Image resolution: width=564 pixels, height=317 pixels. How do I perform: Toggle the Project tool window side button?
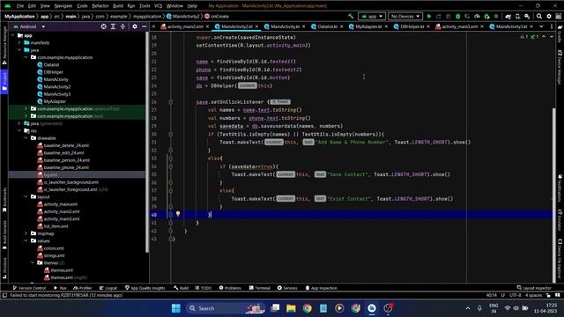[4, 82]
